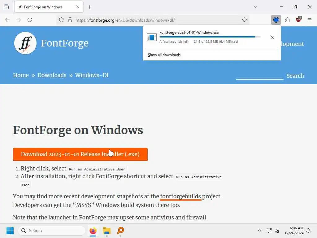The width and height of the screenshot is (317, 238).
Task: Click the uBlock Origin shield icon
Action: (x=299, y=20)
